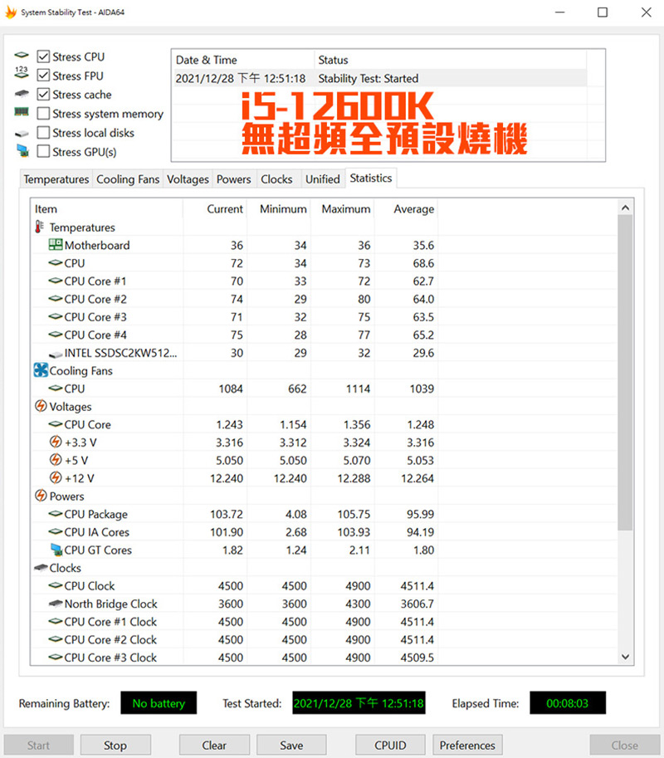Click the chip icon beside Stress CPU
The image size is (664, 758).
point(22,55)
